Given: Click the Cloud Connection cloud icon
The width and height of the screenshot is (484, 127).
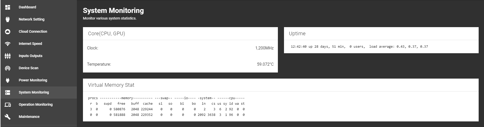Looking at the screenshot, I should tap(8, 32).
